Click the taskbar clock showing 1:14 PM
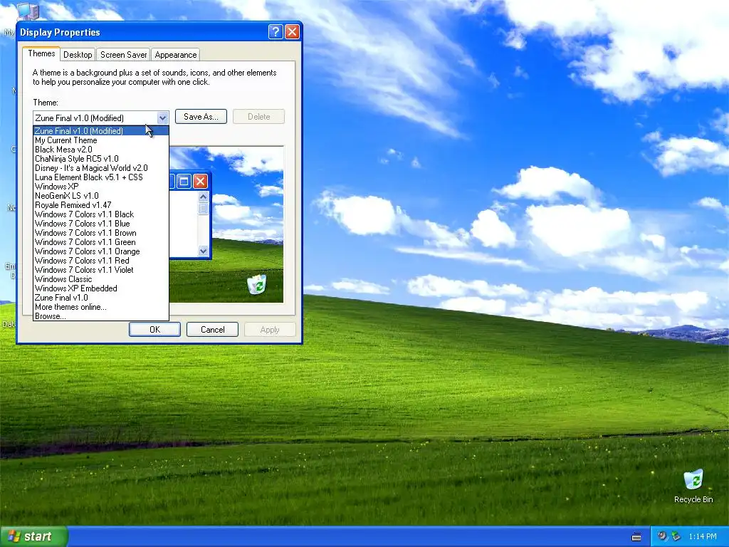The image size is (729, 547). 703,537
